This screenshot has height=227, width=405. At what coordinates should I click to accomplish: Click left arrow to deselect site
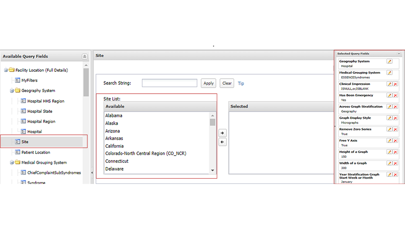tap(222, 142)
